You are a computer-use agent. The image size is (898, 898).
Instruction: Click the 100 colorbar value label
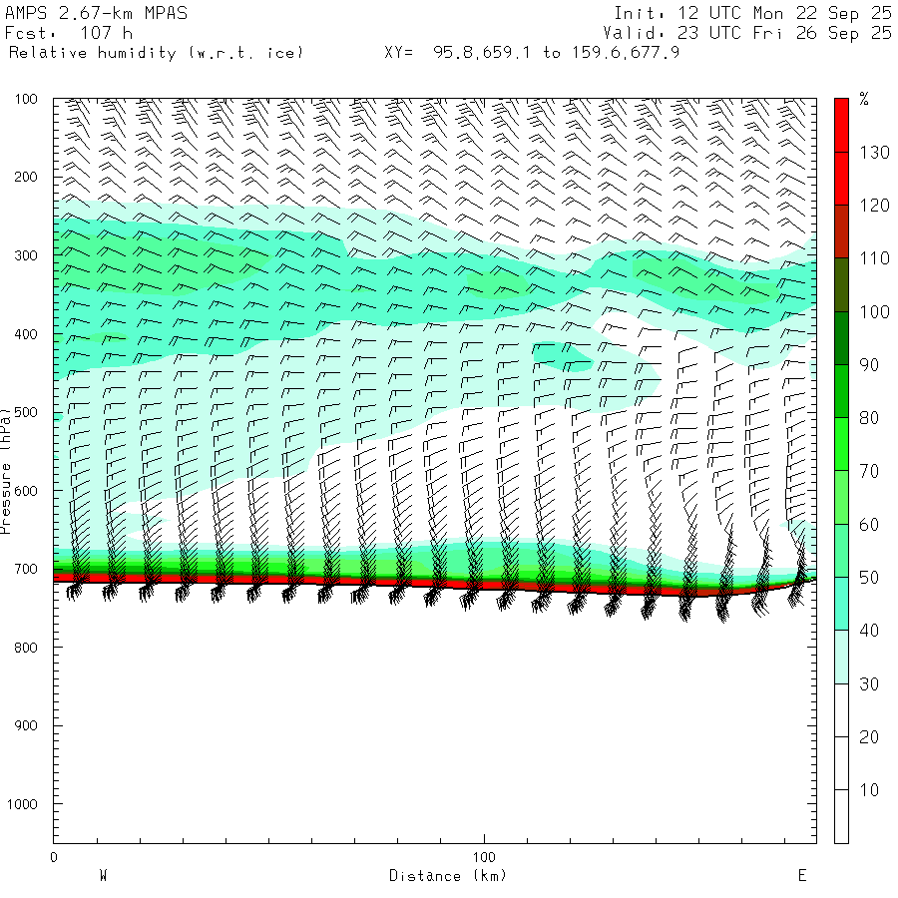tap(874, 311)
